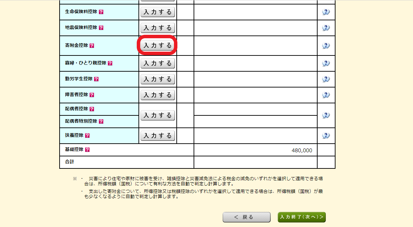Click the speech-bubble help in 寄附金控除 row

(x=326, y=45)
